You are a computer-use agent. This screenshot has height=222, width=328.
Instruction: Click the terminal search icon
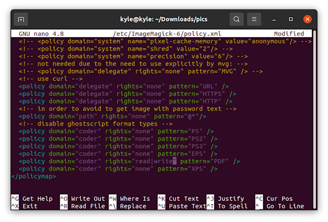click(x=236, y=19)
